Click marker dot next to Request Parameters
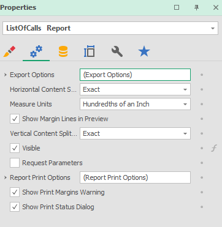 point(202,163)
